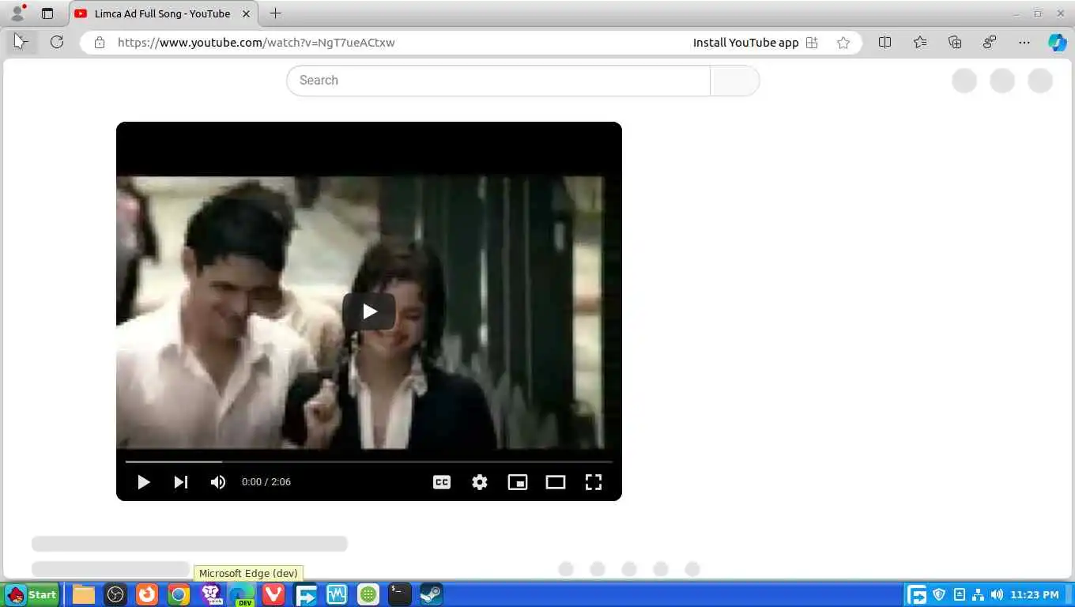
Task: Focus the YouTube Search field
Action: click(498, 81)
